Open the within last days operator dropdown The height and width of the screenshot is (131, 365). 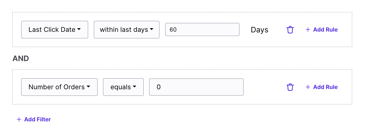coord(126,30)
